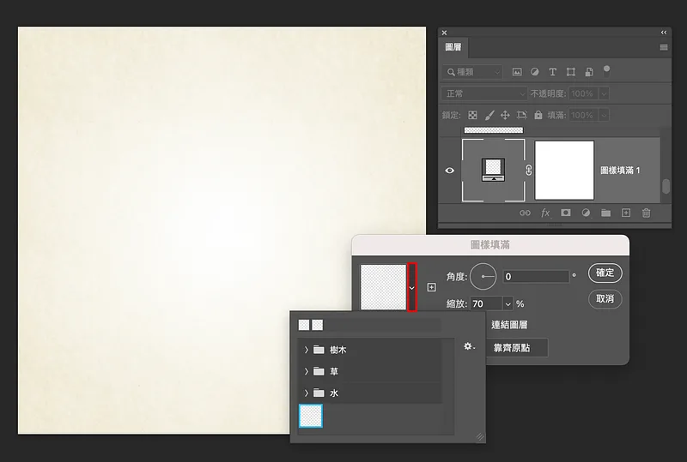
Task: Select highlighted pattern swatch below folders
Action: (311, 416)
